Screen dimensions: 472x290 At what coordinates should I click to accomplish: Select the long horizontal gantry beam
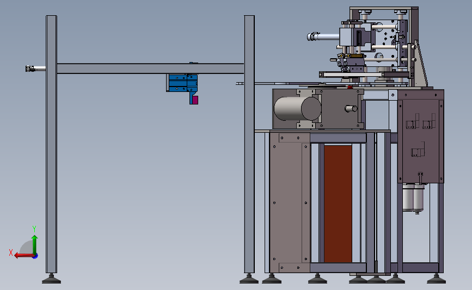(x=150, y=69)
